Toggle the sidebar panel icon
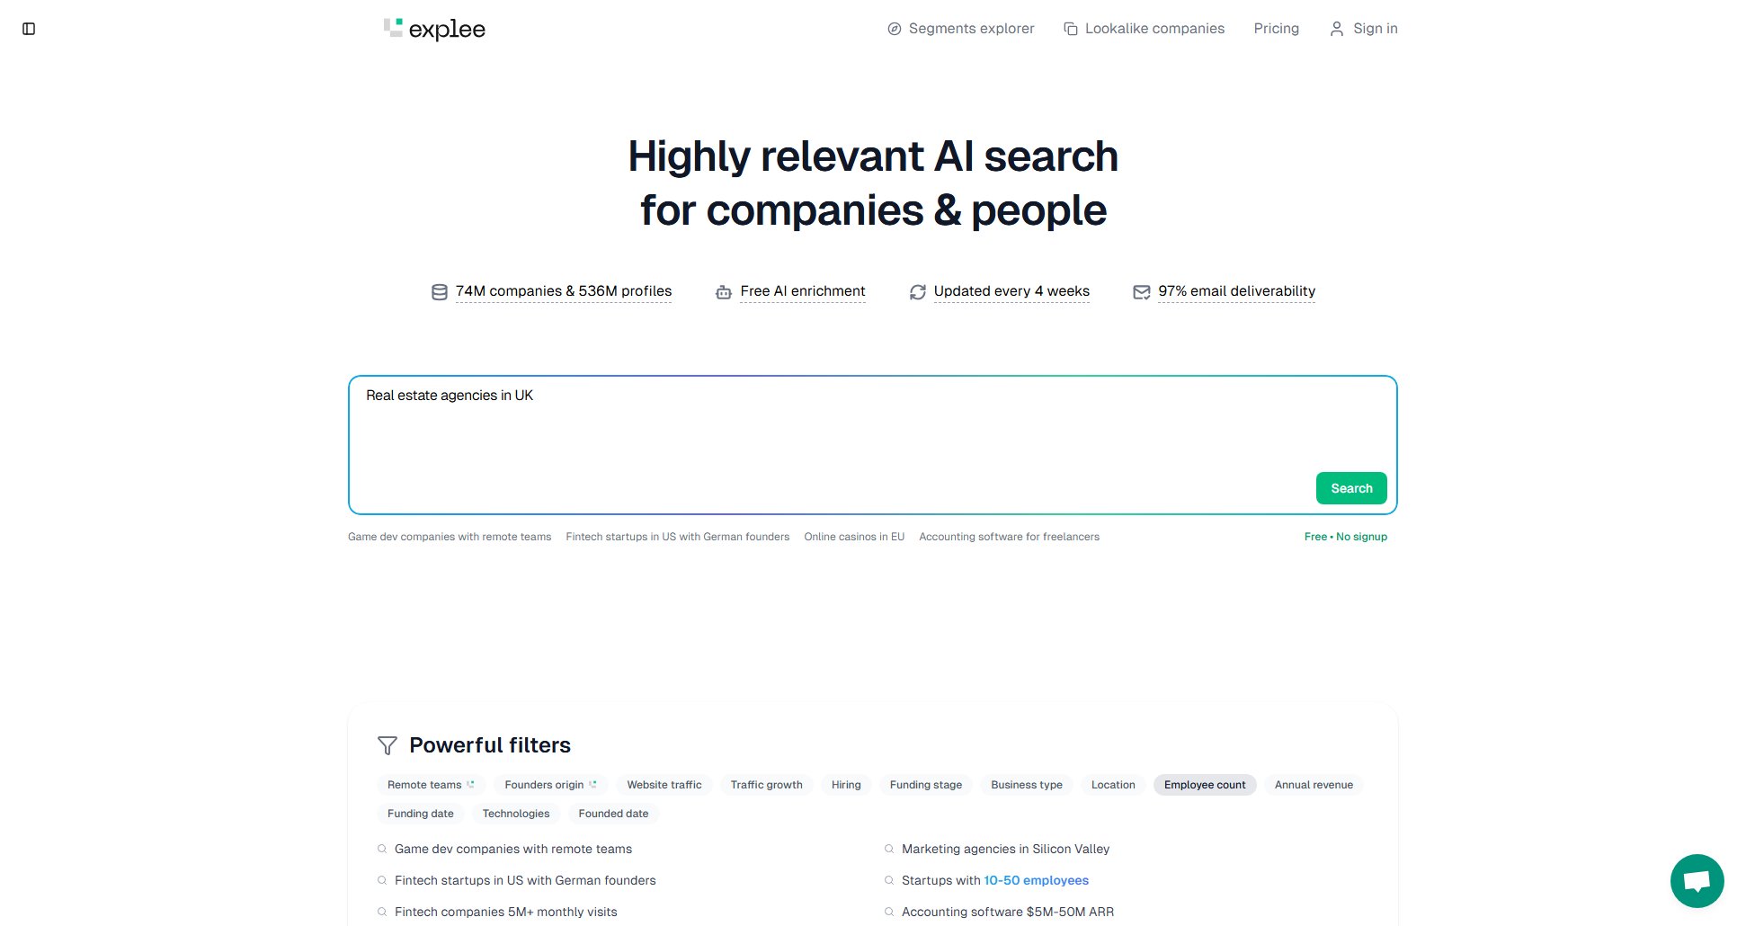The image size is (1746, 926). 29,29
